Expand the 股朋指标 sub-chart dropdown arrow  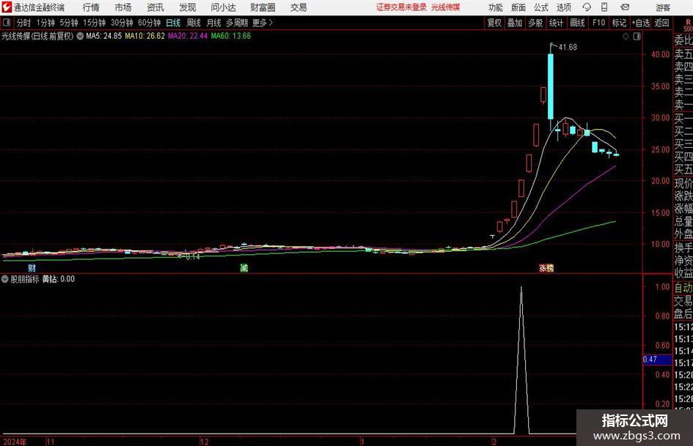click(x=5, y=279)
